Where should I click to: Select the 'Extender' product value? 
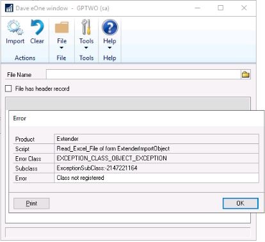click(x=67, y=139)
